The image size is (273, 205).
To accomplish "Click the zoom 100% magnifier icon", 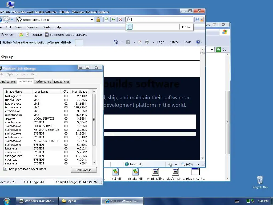I will pos(183,164).
